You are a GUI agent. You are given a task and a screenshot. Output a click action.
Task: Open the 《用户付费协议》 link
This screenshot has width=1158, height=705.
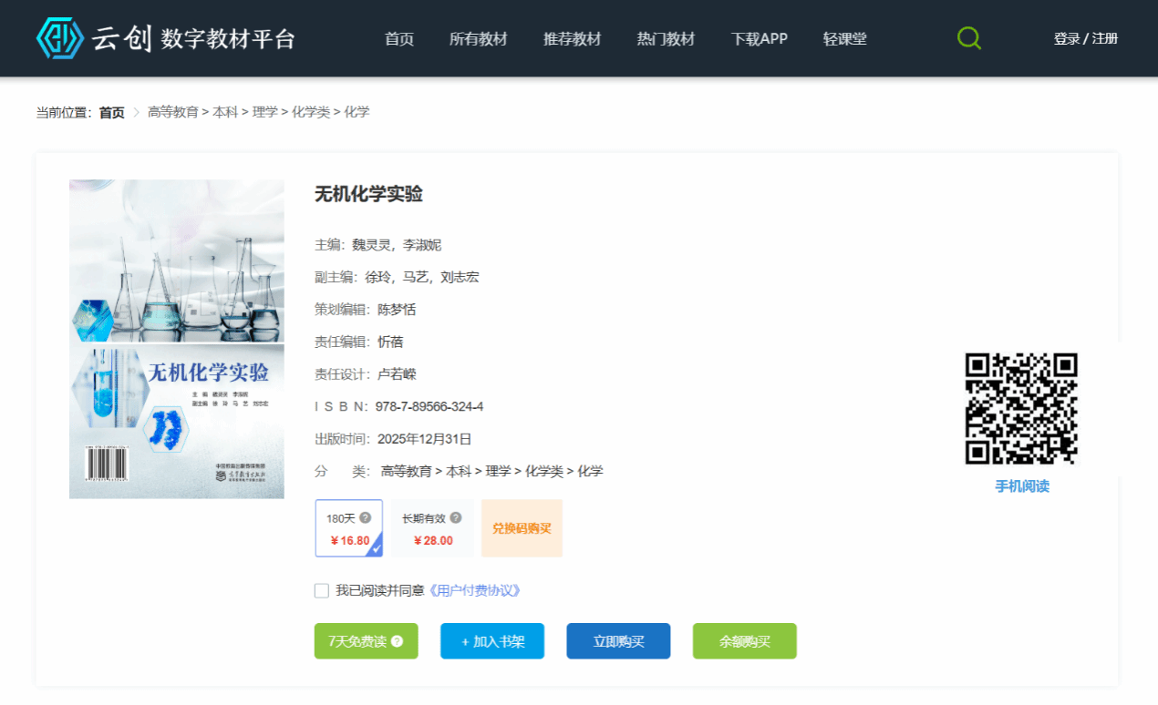476,590
